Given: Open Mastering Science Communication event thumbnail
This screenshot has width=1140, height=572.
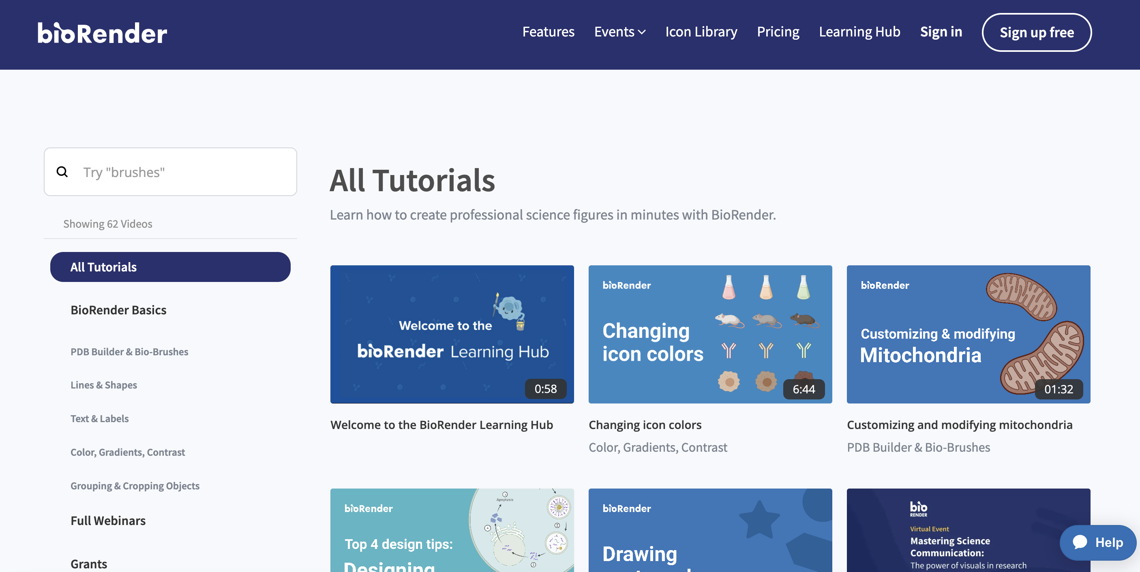Looking at the screenshot, I should pyautogui.click(x=968, y=530).
